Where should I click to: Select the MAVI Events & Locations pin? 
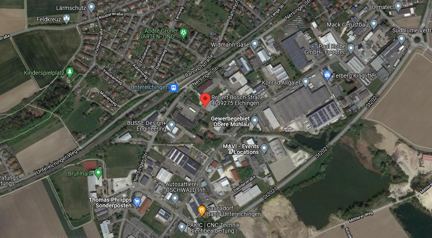pos(264,149)
